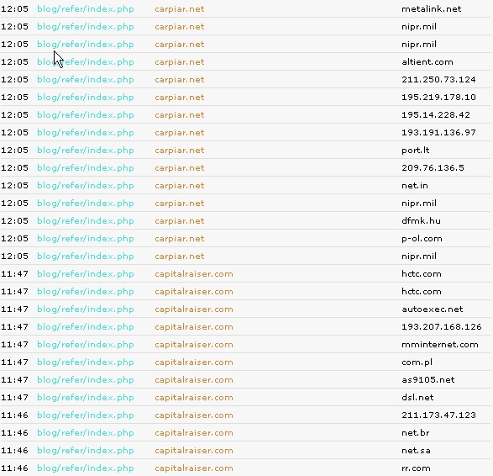The height and width of the screenshot is (476, 493).
Task: Open the carpiar.net link in the net.in row
Action: [x=180, y=185]
